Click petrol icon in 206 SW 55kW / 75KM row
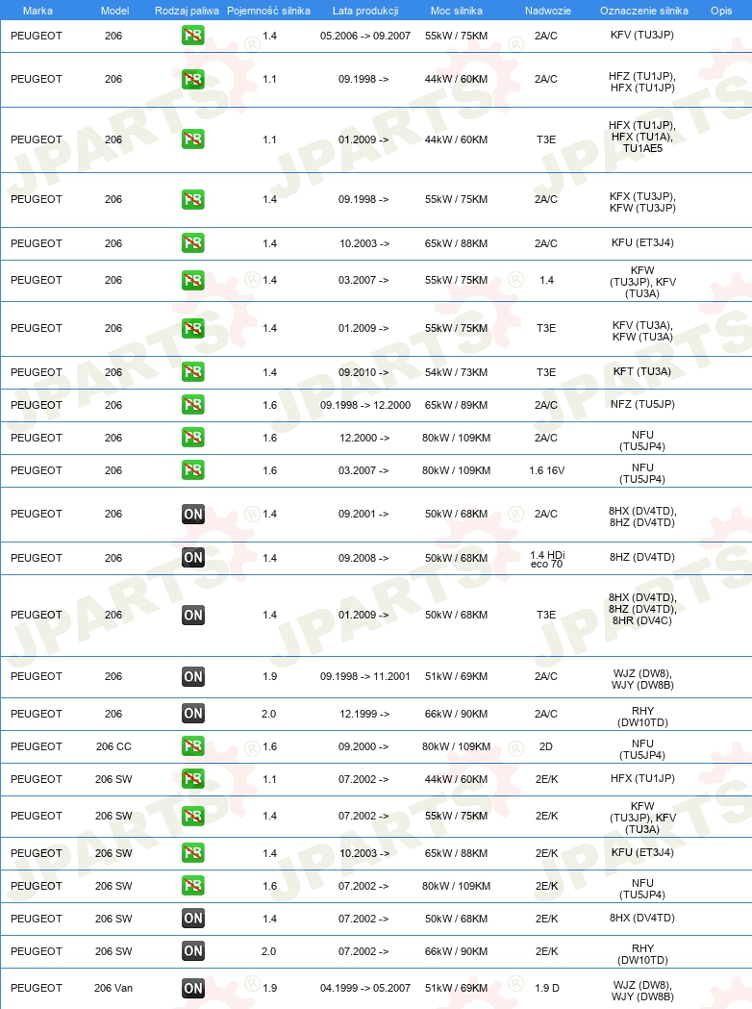The image size is (752, 1009). [193, 816]
